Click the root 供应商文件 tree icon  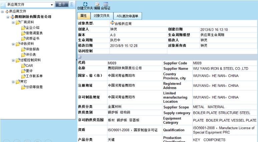click(7, 12)
